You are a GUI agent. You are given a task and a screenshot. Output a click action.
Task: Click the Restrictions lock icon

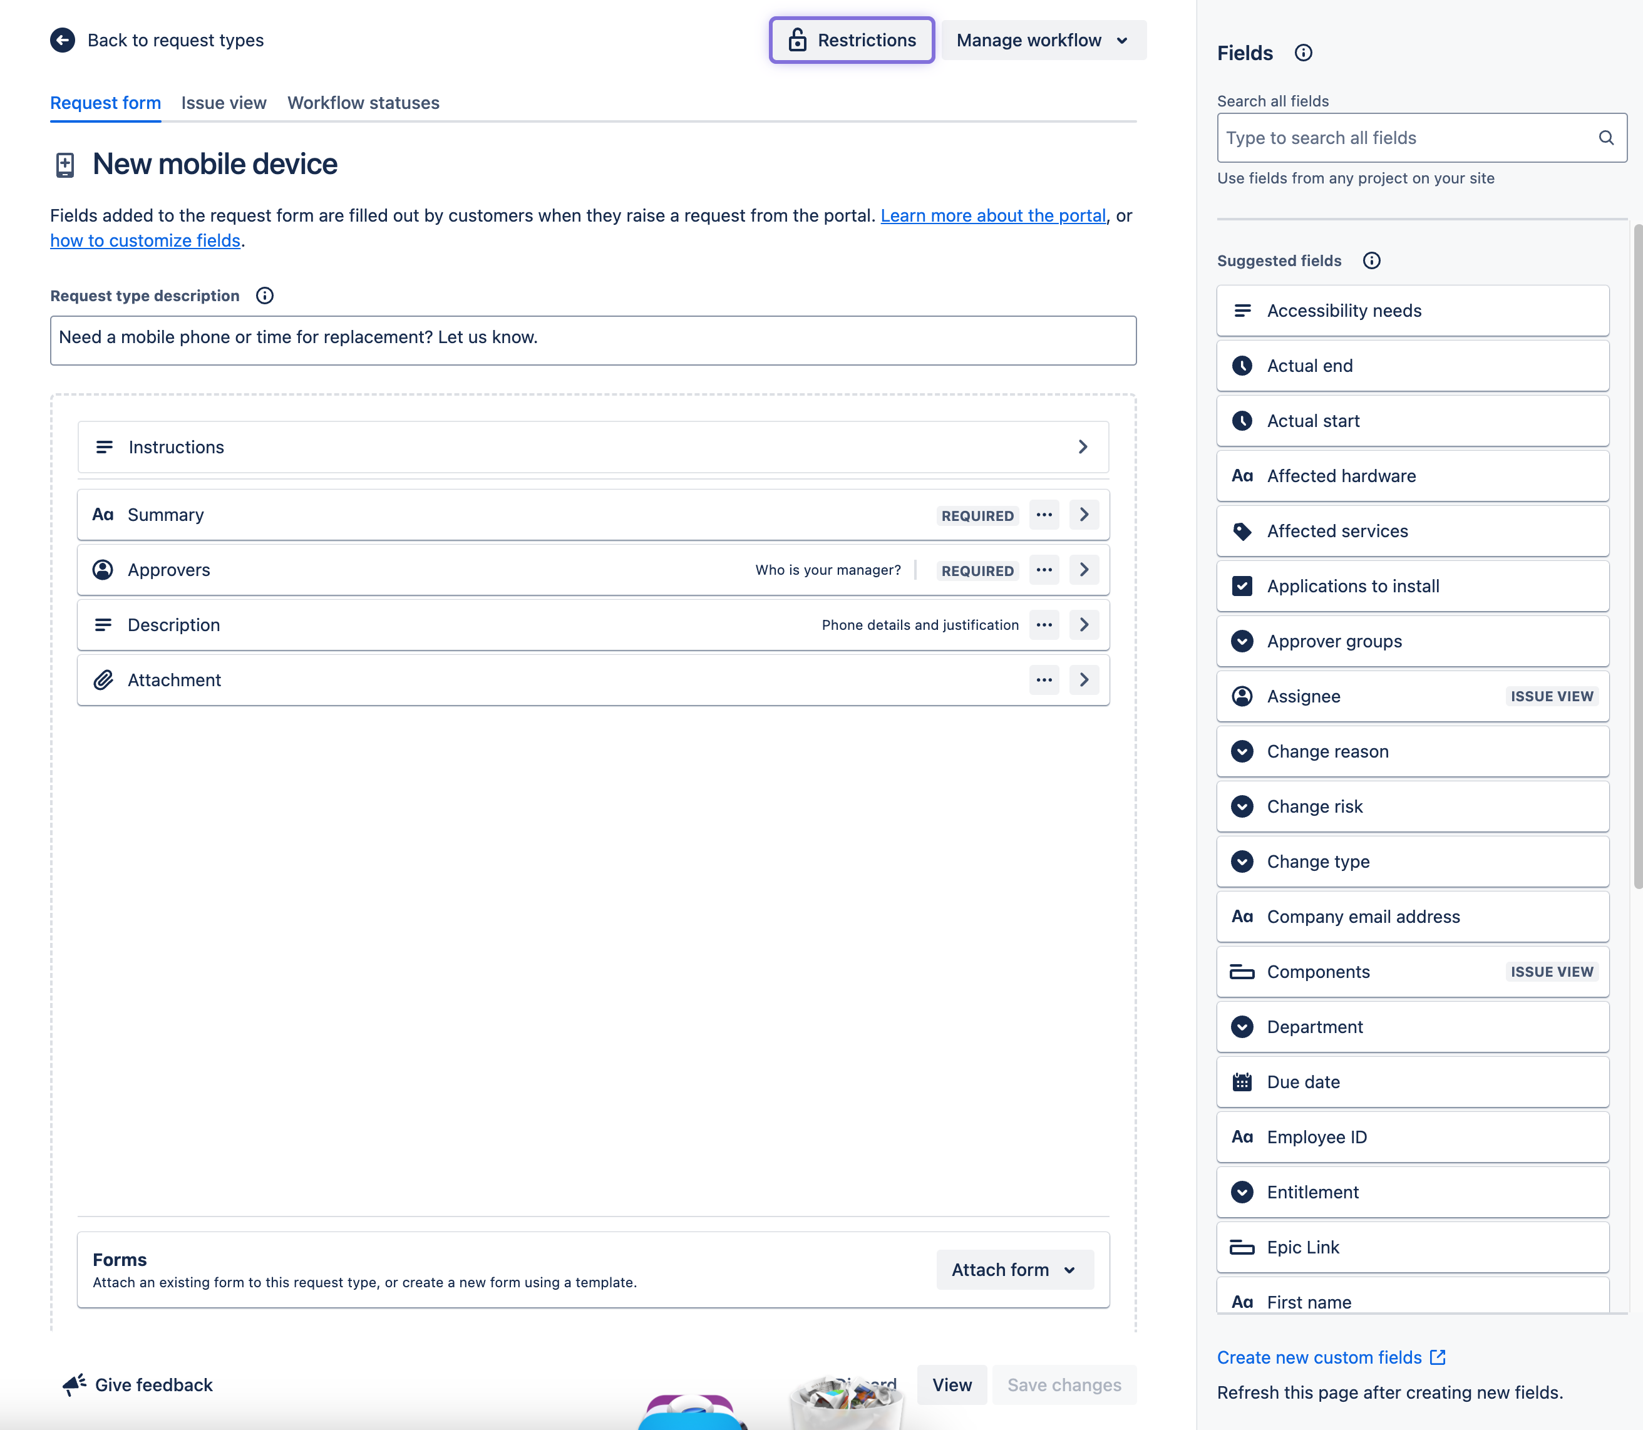click(x=797, y=40)
